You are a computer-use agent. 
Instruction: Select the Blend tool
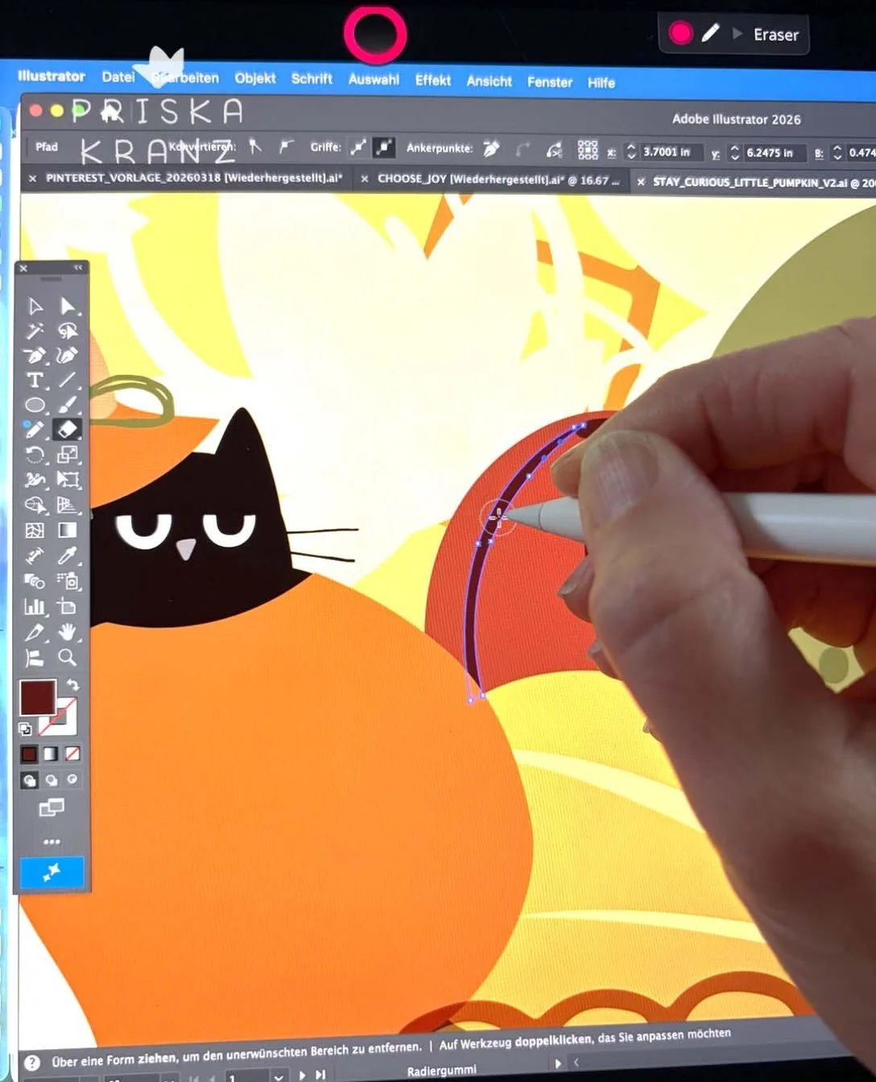point(35,580)
